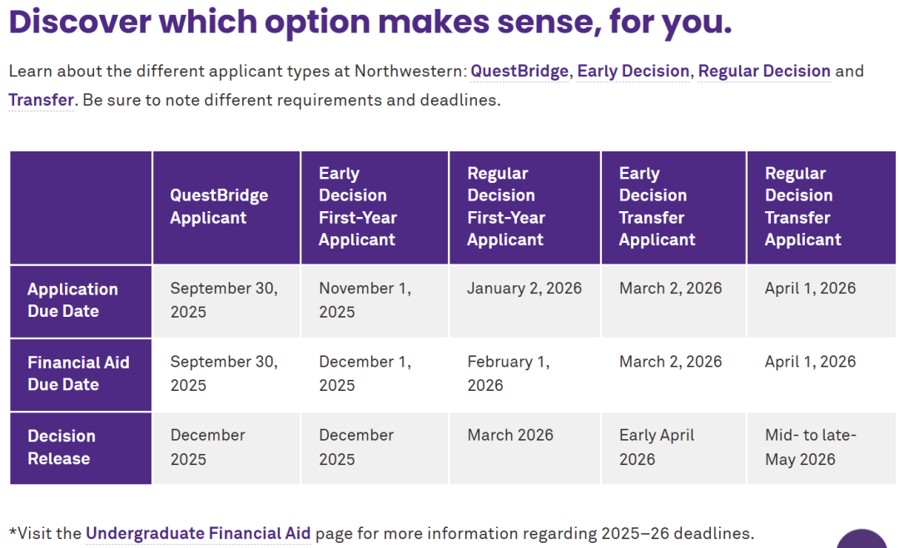Click the November 1, 2025 cell
The width and height of the screenshot is (899, 548).
coord(365,300)
